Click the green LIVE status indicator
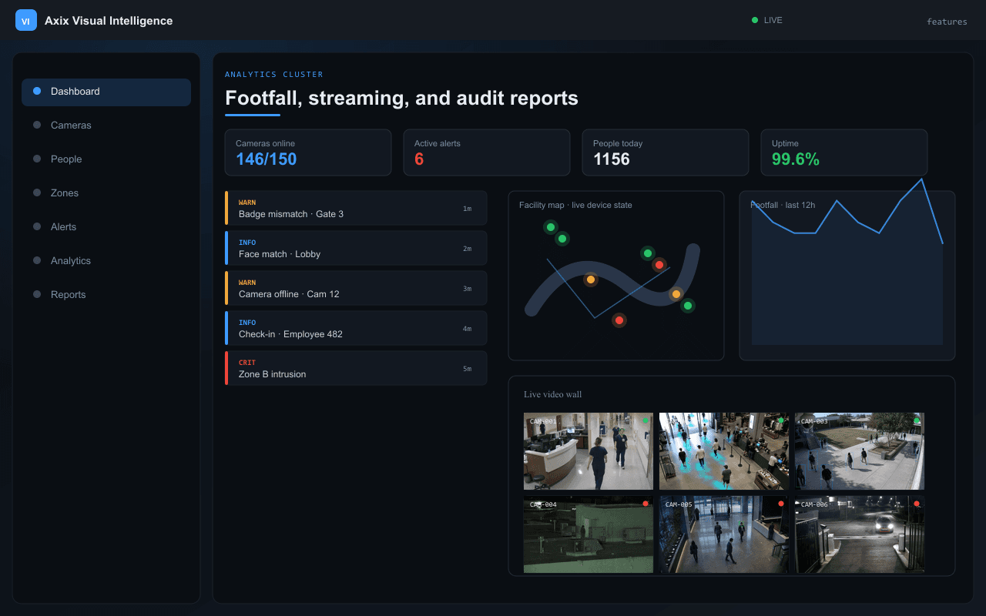 tap(767, 20)
